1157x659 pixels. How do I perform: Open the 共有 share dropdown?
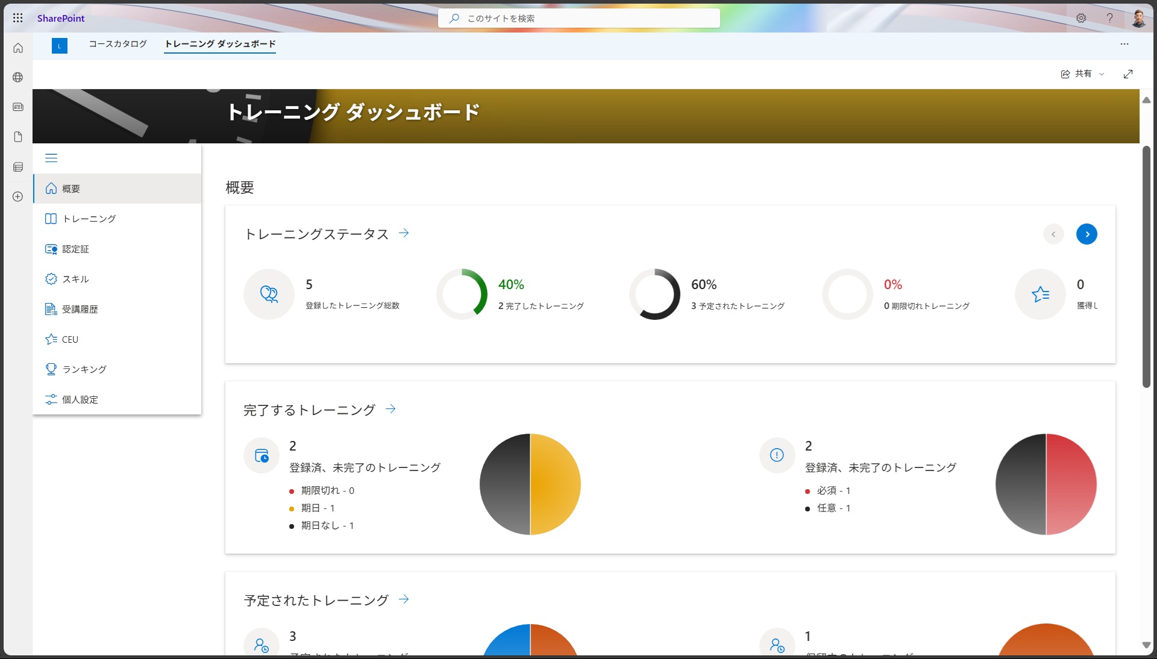tap(1082, 73)
